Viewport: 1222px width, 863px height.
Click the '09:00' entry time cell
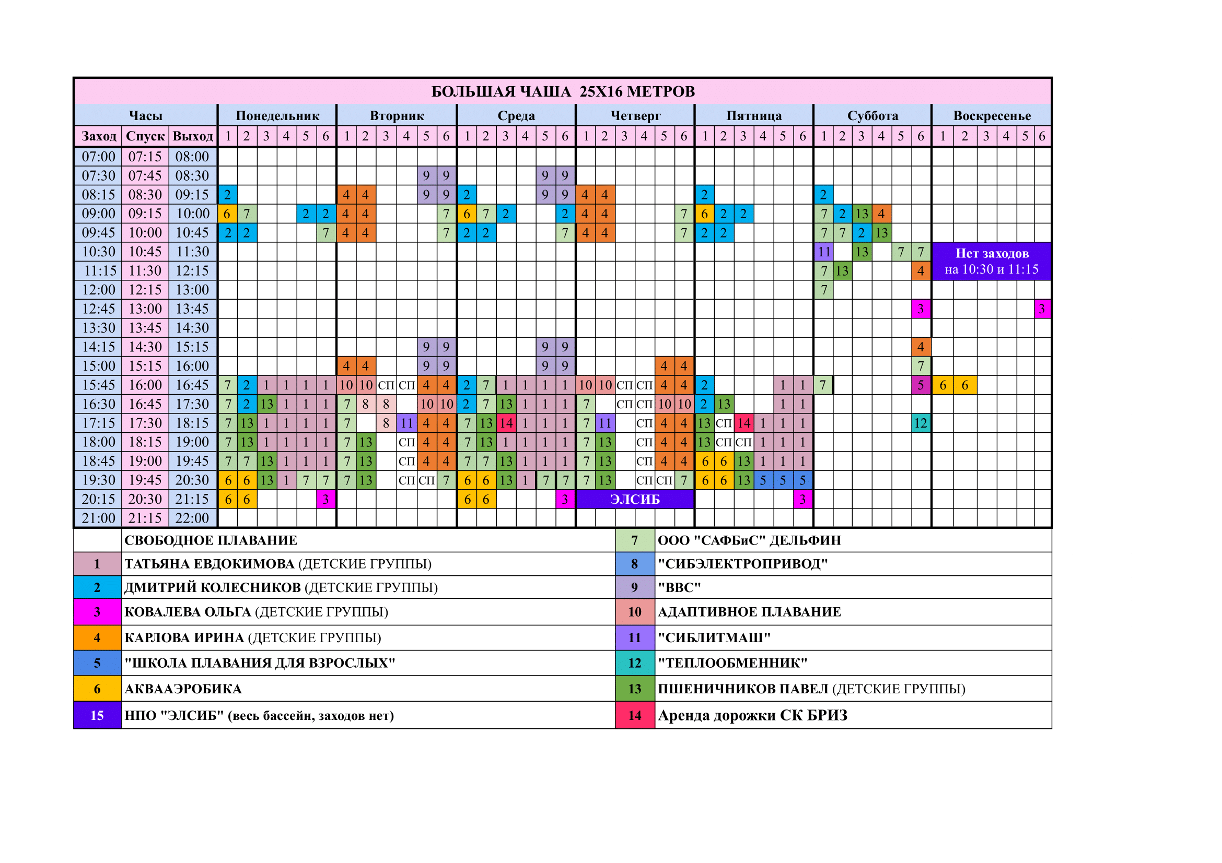pos(98,214)
